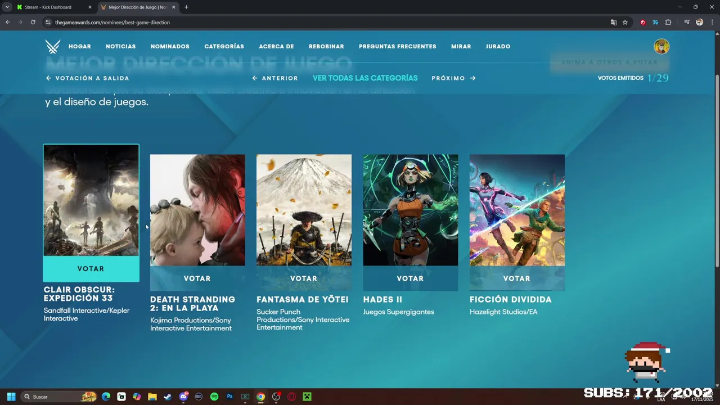Vote for Death Stranding 2: En la Playa
The height and width of the screenshot is (405, 720).
pyautogui.click(x=197, y=278)
